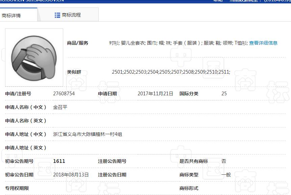Click applicant name 金召平
The width and height of the screenshot is (291, 195).
60,107
